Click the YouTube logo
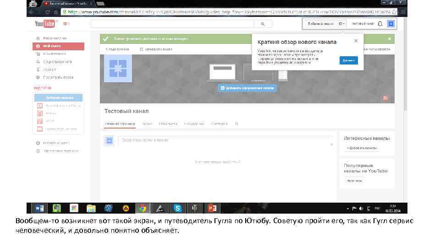The height and width of the screenshot is (247, 440). [45, 24]
